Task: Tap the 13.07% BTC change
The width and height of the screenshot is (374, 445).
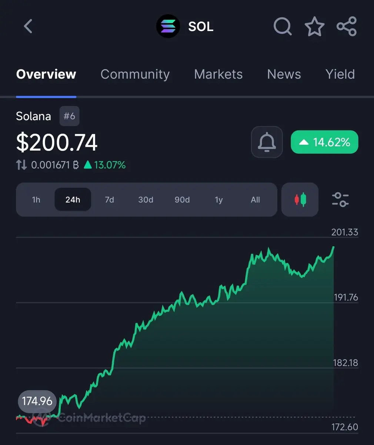Action: coord(105,165)
